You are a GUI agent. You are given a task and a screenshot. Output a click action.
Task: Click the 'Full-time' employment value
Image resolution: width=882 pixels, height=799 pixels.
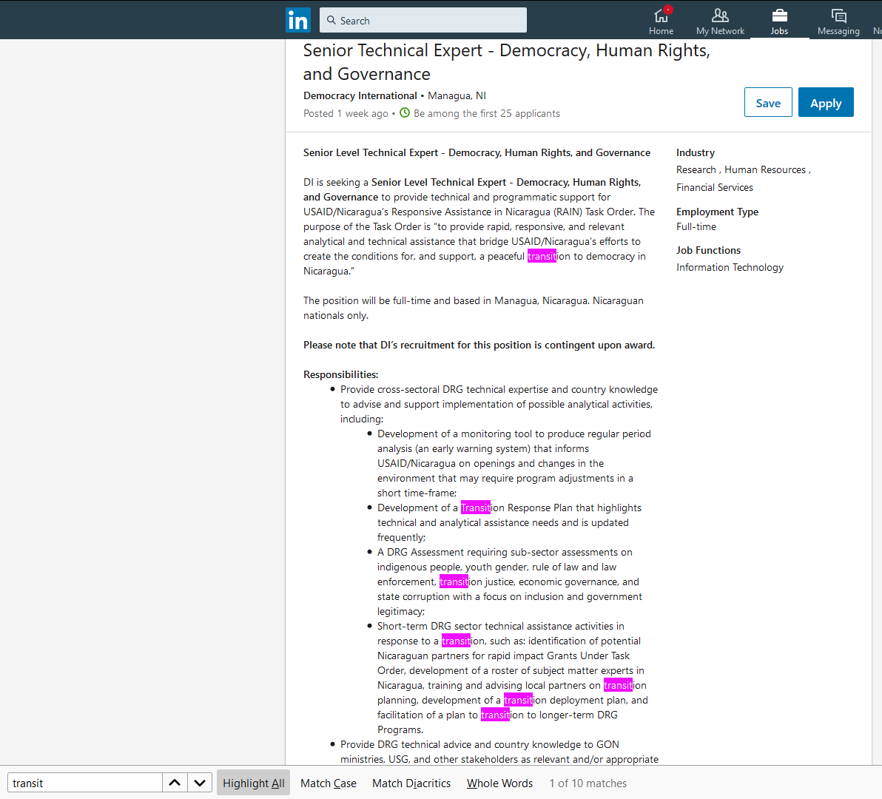pos(696,226)
